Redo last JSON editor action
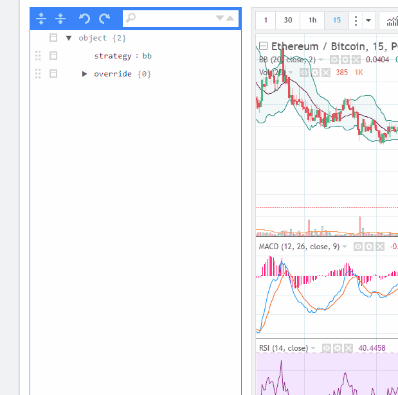The image size is (398, 395). 104,19
